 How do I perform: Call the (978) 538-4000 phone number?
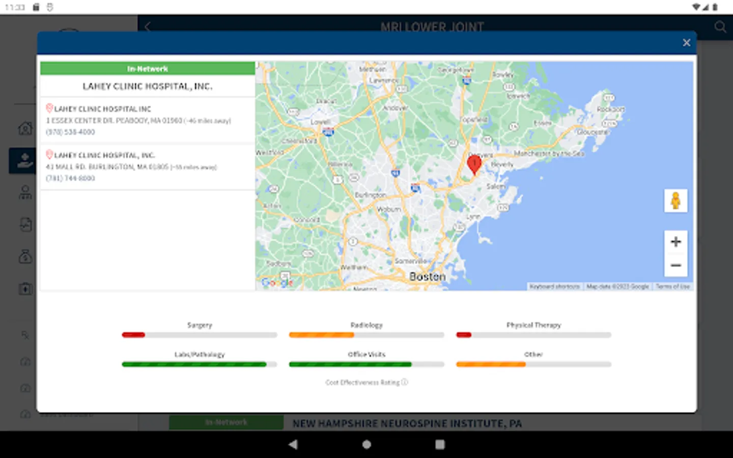tap(70, 132)
